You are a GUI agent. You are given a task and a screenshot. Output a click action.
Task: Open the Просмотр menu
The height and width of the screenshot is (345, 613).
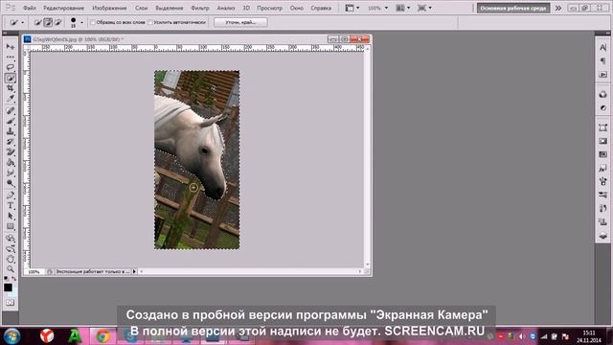point(269,8)
